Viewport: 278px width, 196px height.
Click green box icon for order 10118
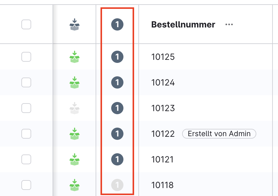tap(74, 185)
